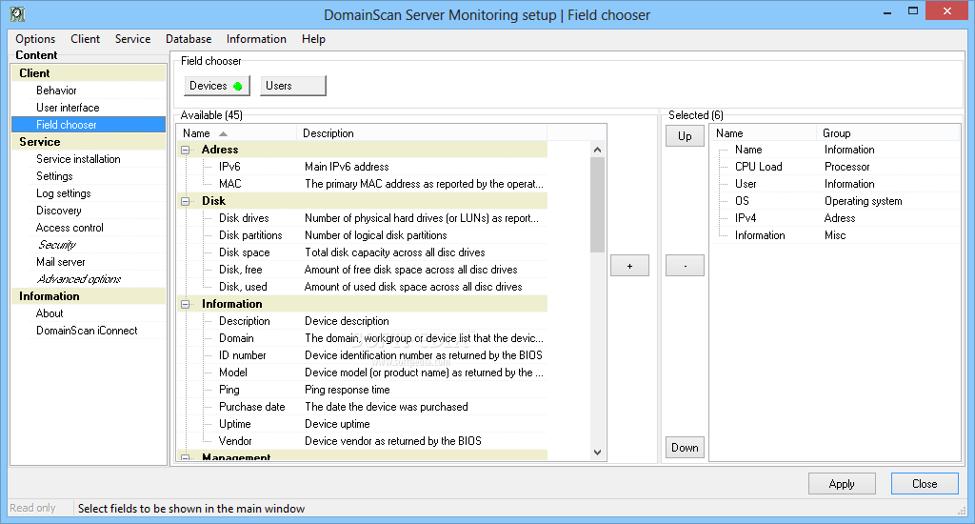Move selected field Down
Image resolution: width=975 pixels, height=524 pixels.
pos(685,448)
